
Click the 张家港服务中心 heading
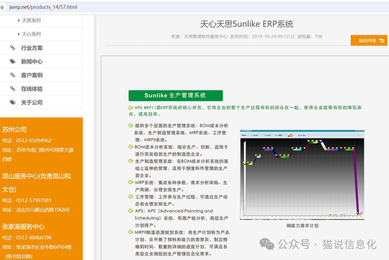point(23,227)
